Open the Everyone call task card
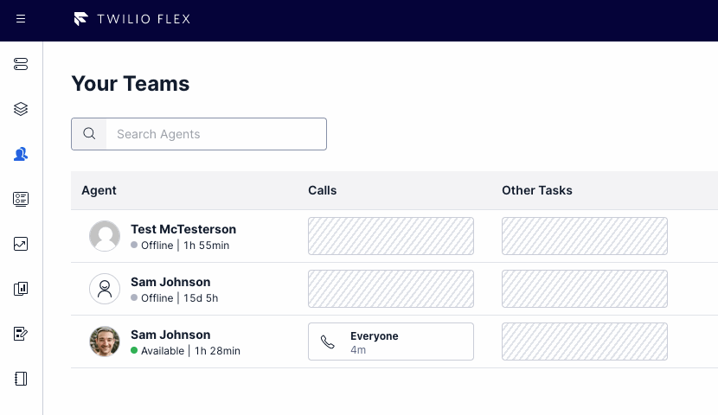The width and height of the screenshot is (718, 415). pyautogui.click(x=391, y=342)
